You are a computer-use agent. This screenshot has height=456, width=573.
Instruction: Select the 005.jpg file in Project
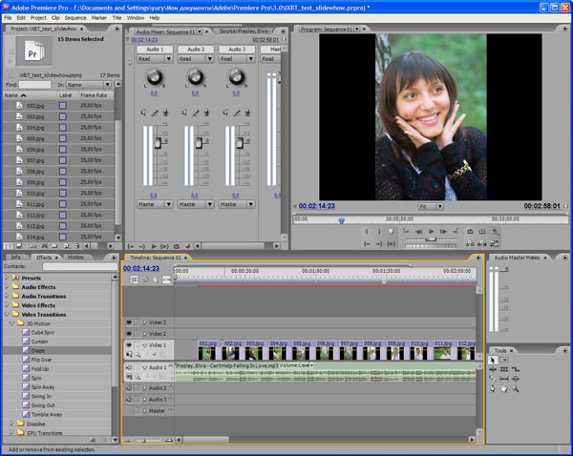point(35,139)
